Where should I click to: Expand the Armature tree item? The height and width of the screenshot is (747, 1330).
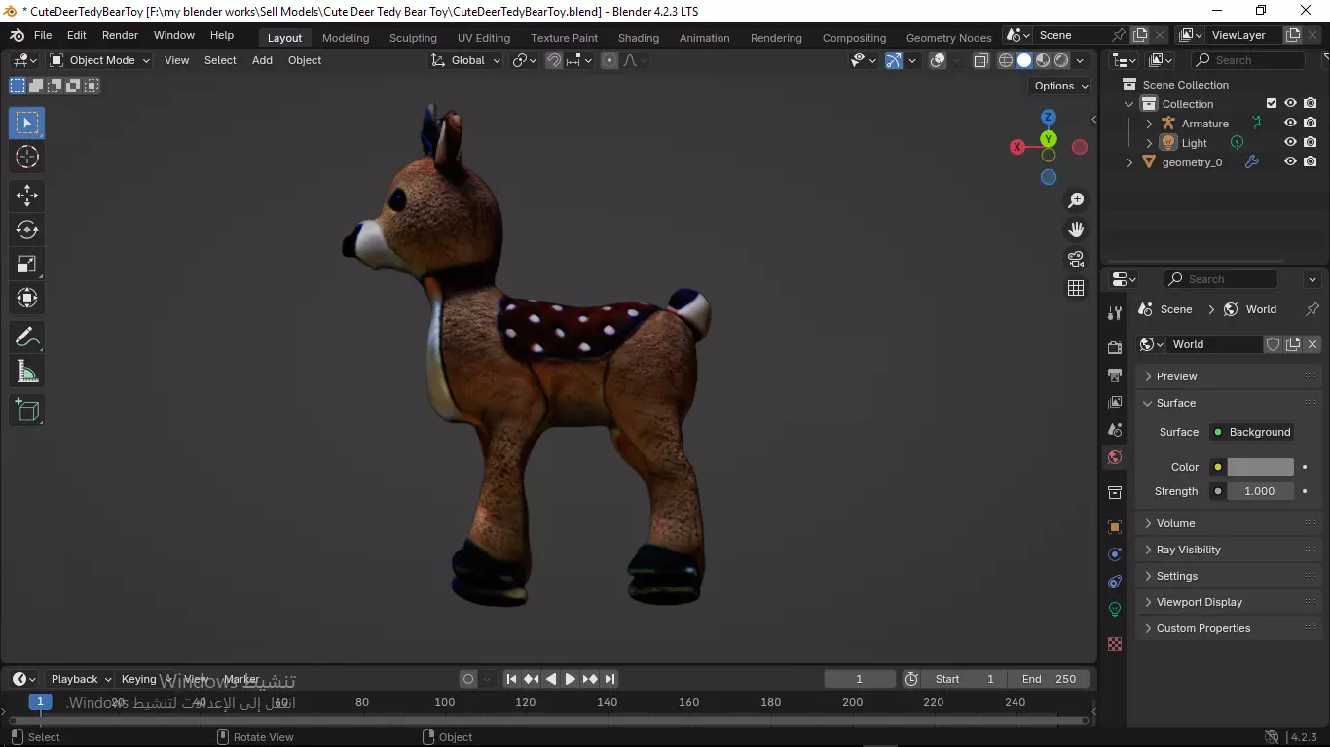point(1149,124)
